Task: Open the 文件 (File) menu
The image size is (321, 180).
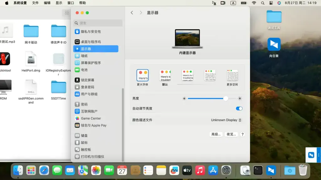Action: pos(35,3)
